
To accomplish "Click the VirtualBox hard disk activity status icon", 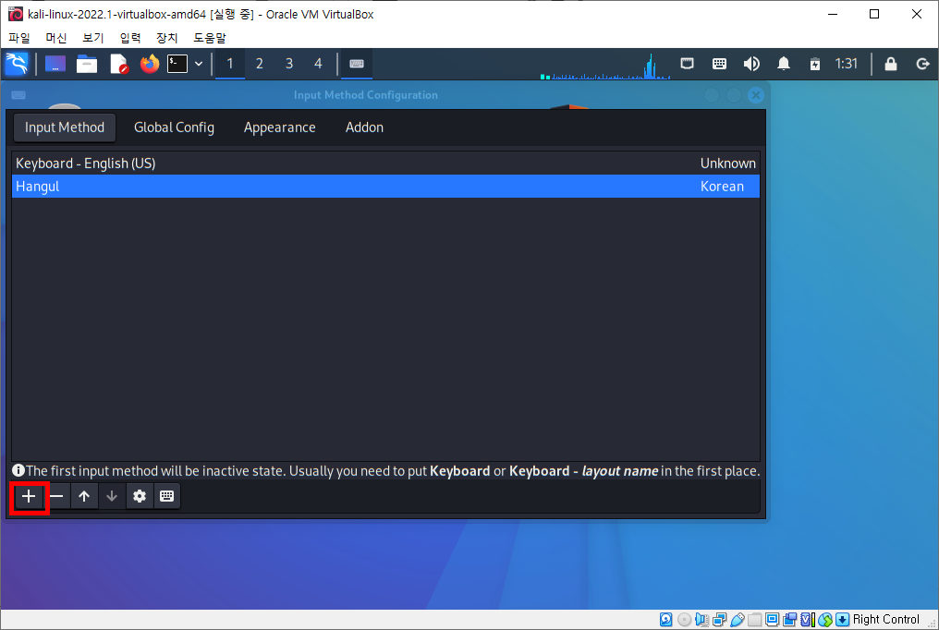I will click(666, 619).
